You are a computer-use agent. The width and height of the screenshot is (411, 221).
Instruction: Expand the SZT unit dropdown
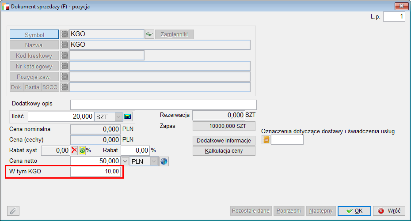click(x=118, y=117)
